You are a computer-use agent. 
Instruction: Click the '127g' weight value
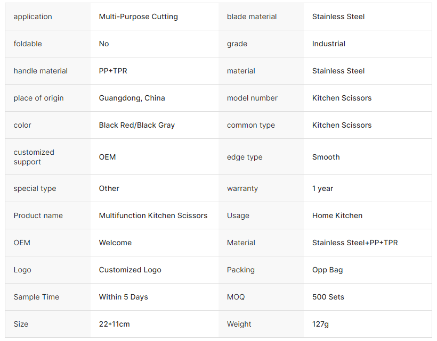(x=321, y=324)
